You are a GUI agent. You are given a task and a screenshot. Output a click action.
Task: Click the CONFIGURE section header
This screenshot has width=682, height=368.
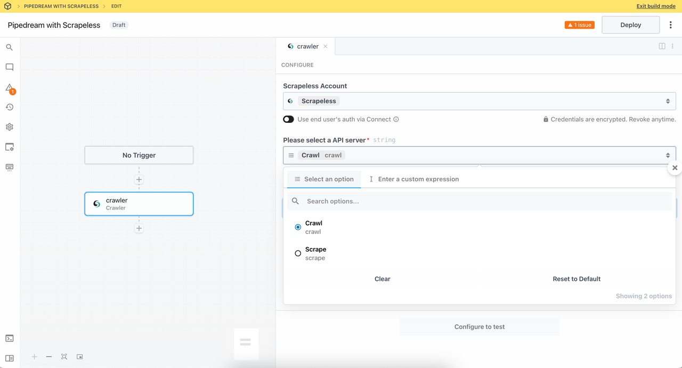point(297,65)
